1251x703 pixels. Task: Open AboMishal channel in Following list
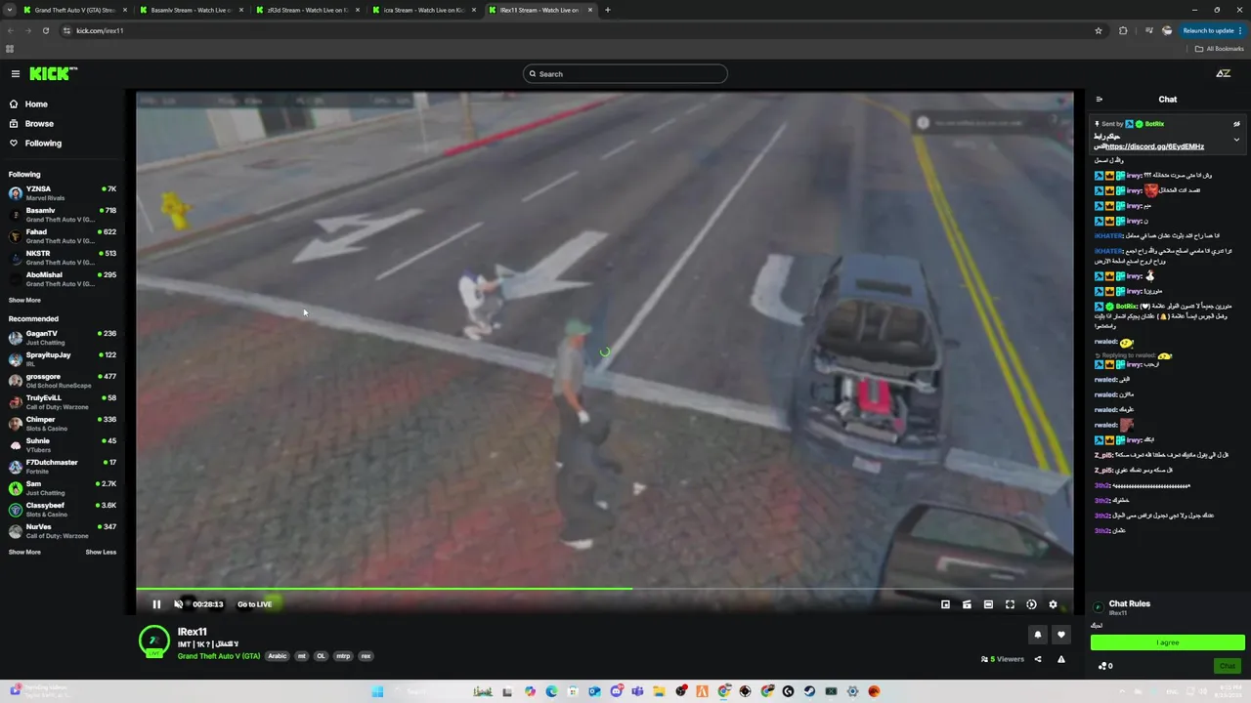tap(63, 278)
